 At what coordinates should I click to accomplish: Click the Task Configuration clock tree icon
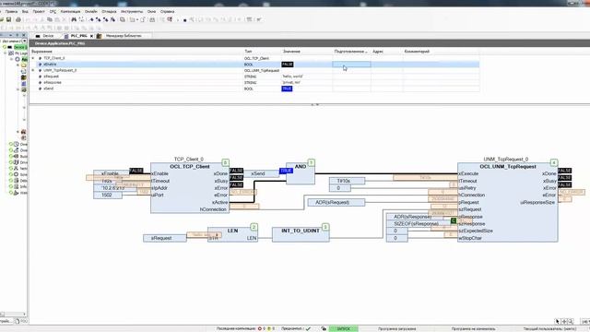click(x=16, y=144)
